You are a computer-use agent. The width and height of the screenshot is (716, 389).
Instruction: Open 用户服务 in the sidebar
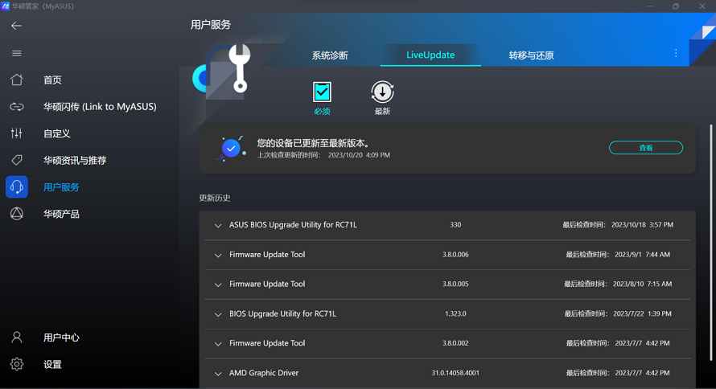point(61,187)
